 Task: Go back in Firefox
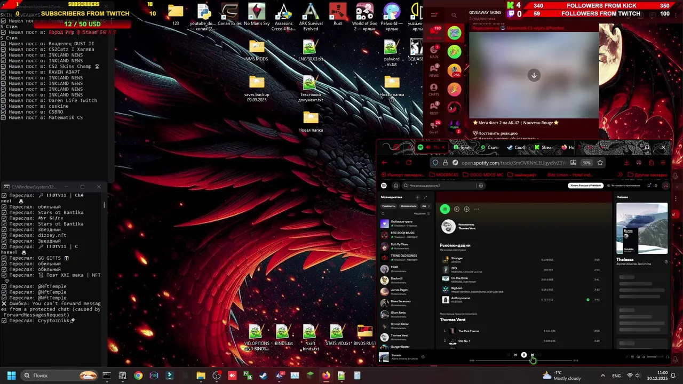[x=384, y=163]
